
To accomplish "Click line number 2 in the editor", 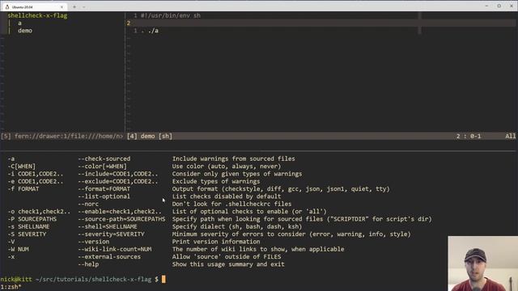I will tap(129, 23).
